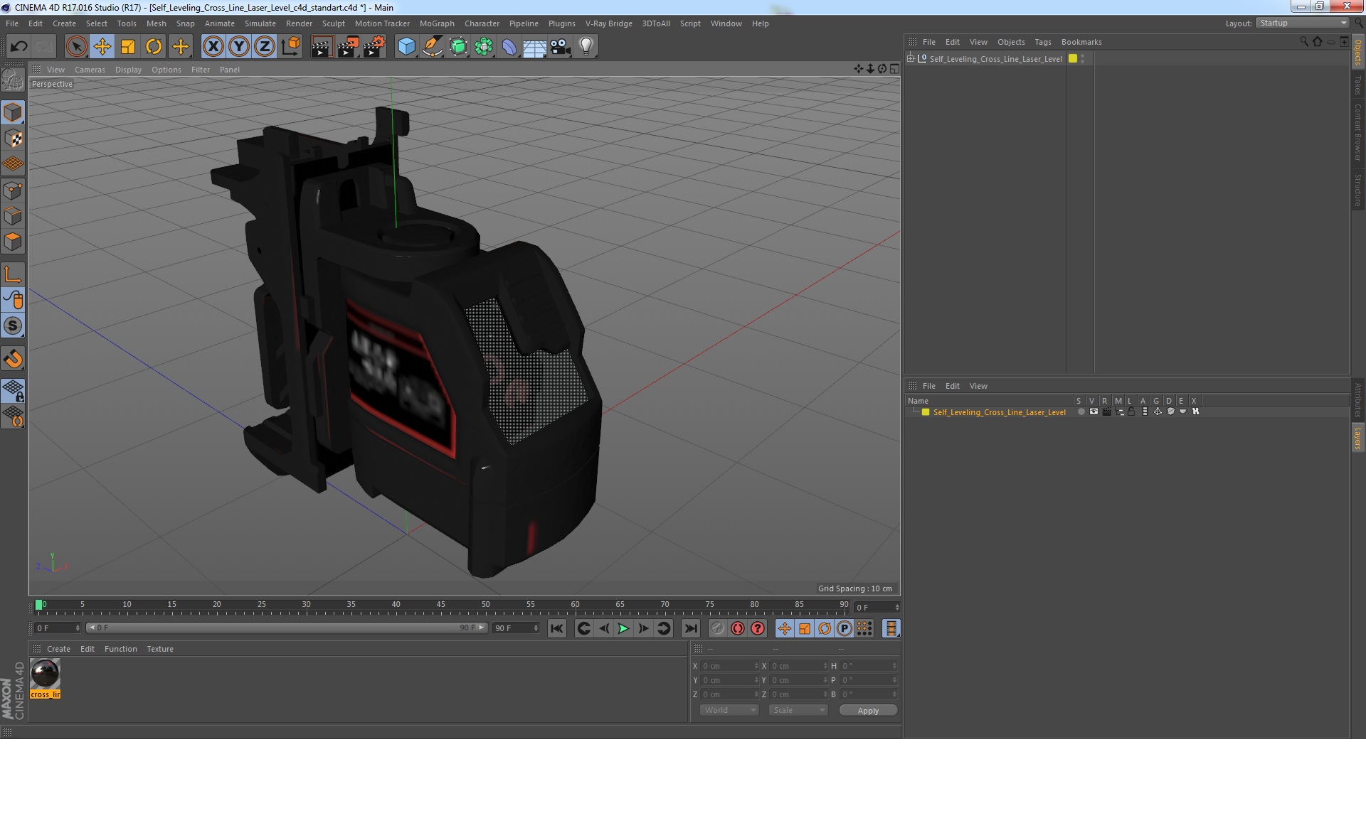The image size is (1366, 823).
Task: Open the World coordinate system dropdown
Action: (729, 710)
